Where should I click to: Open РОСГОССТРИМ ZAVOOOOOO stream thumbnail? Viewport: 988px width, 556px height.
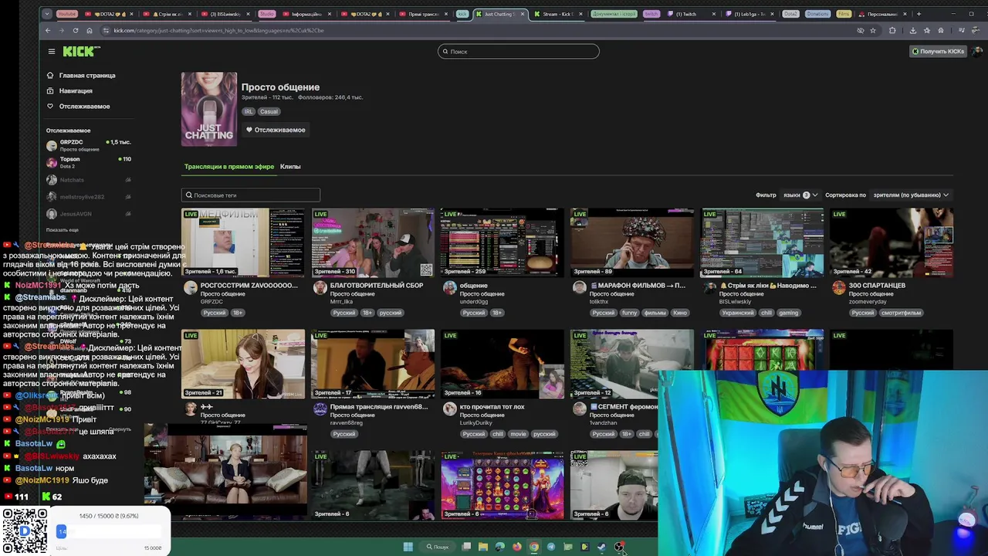tap(243, 242)
